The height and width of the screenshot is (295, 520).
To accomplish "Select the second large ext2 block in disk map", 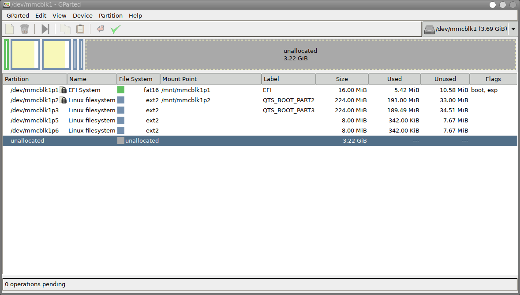I will [x=56, y=55].
